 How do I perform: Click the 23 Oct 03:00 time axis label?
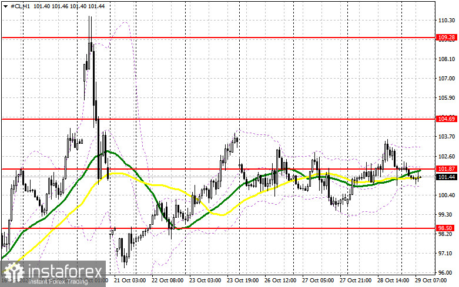(x=205, y=281)
